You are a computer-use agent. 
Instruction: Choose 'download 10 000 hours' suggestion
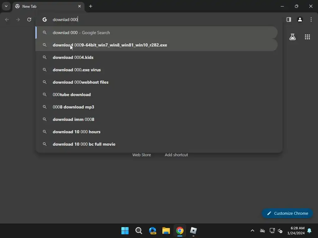point(157,132)
